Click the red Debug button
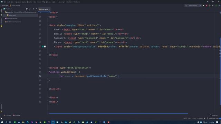The width and height of the screenshot is (221, 124). (206, 6)
